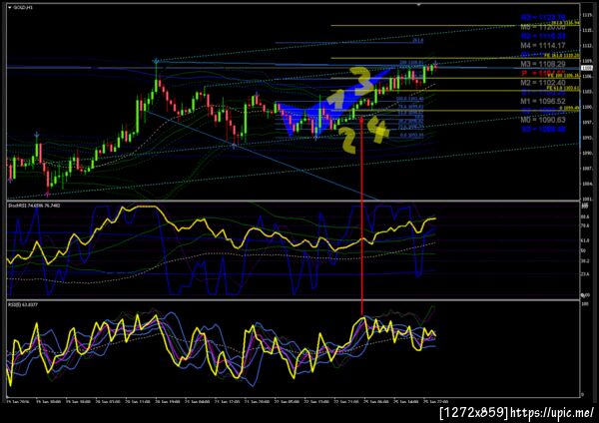This screenshot has width=599, height=423.
Task: Click the fractal arrow above the highest candle
Action: 156,60
